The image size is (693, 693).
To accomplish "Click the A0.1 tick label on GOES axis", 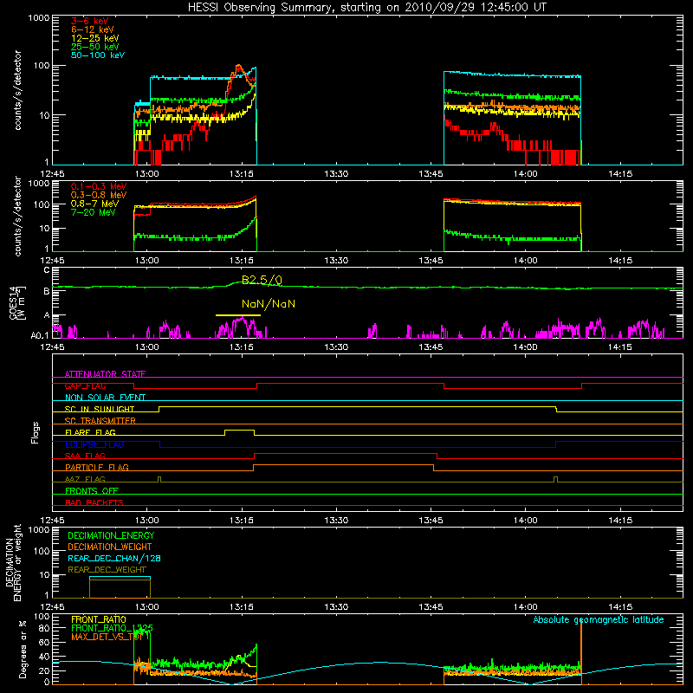I will pyautogui.click(x=40, y=336).
